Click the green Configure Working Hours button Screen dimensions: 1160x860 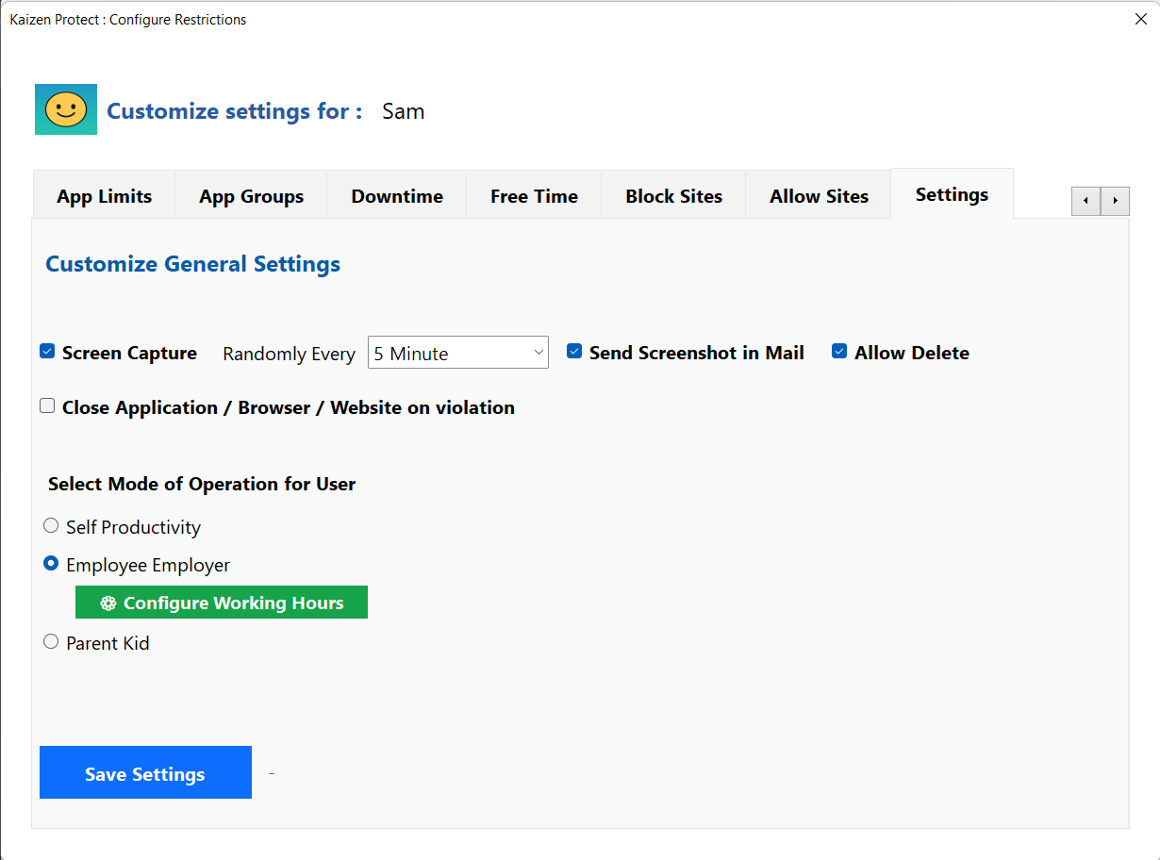click(222, 603)
